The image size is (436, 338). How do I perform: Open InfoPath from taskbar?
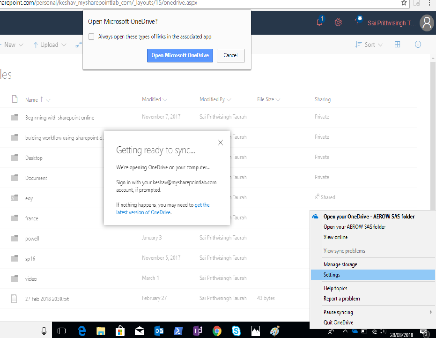(x=198, y=331)
